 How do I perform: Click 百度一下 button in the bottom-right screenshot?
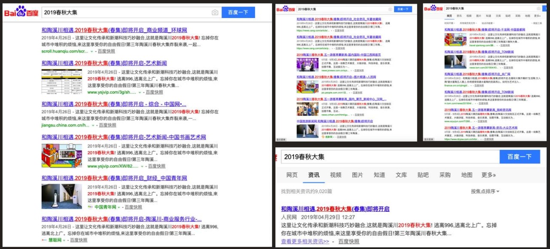coord(520,157)
